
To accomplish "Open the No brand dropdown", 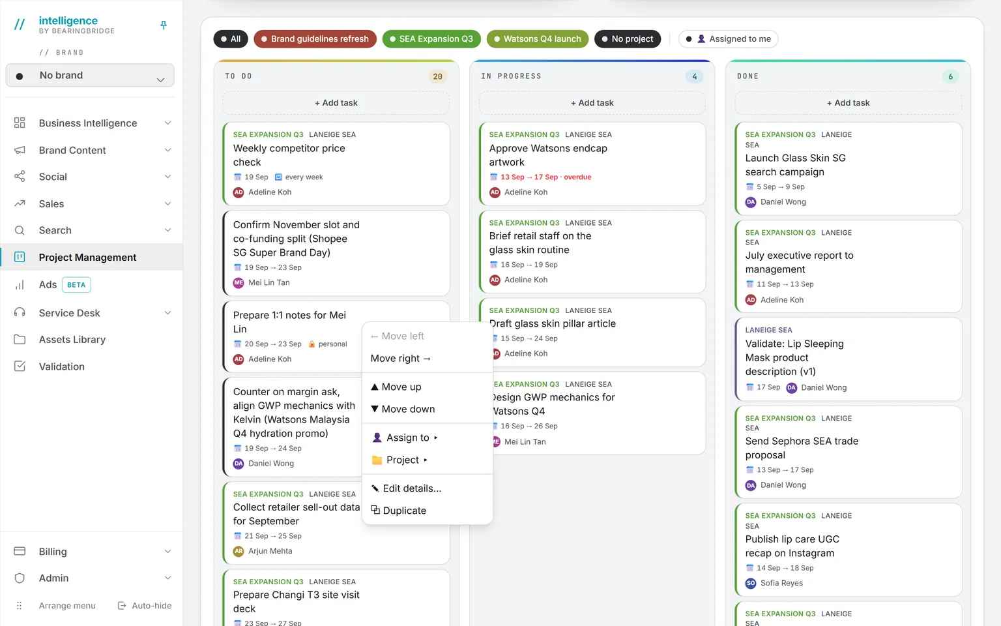I will click(x=90, y=75).
